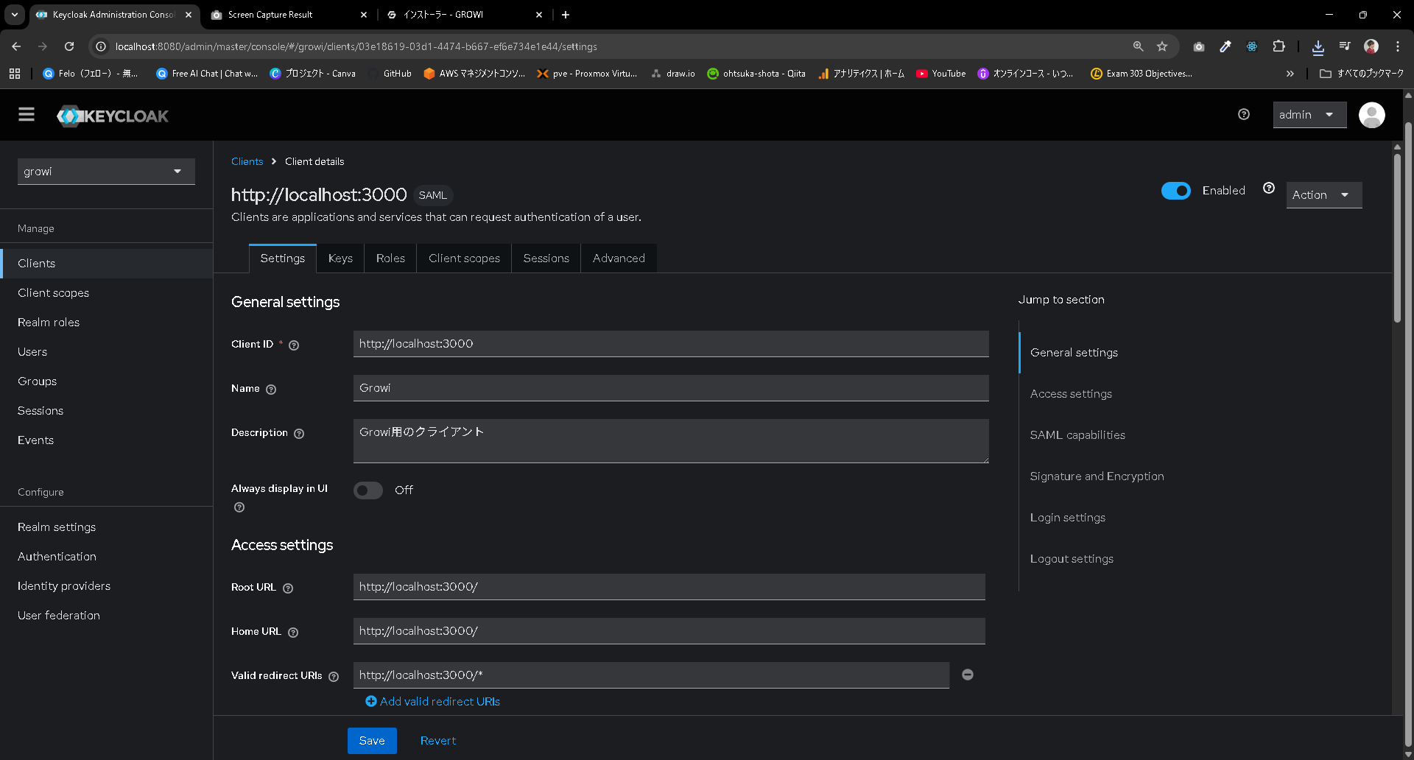Save the client settings

pos(372,741)
